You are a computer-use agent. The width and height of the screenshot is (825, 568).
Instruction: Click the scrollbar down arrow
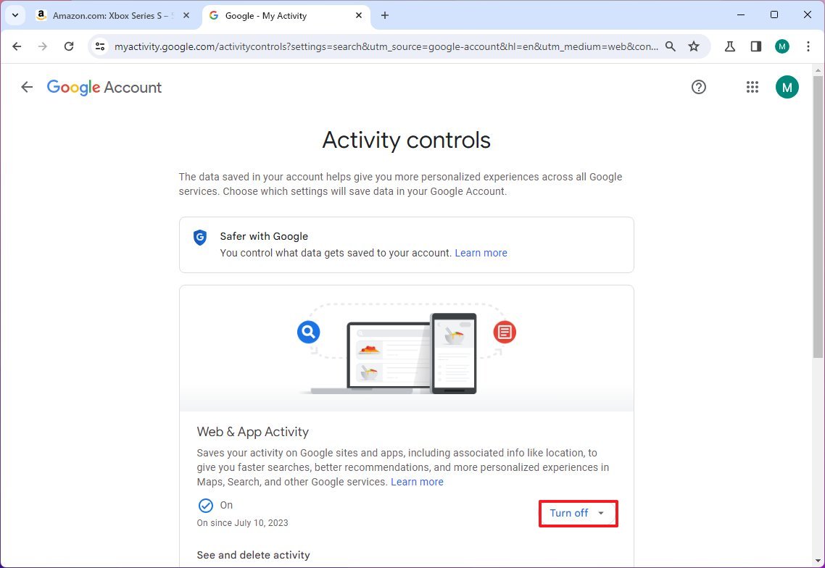818,561
